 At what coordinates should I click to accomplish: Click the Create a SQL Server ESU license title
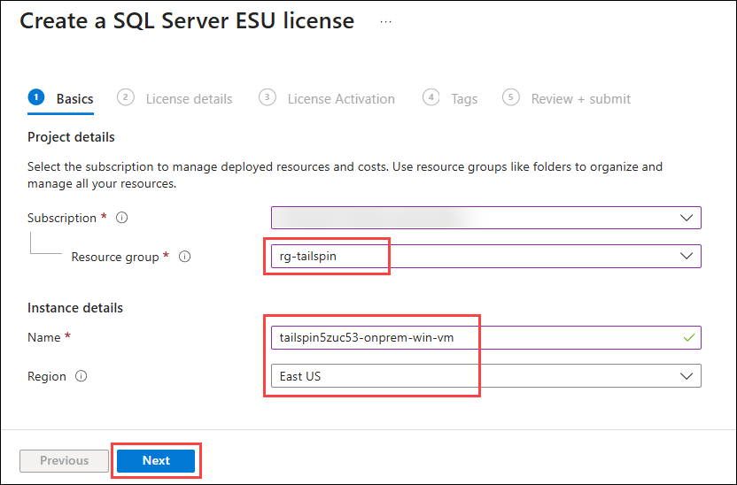point(187,21)
